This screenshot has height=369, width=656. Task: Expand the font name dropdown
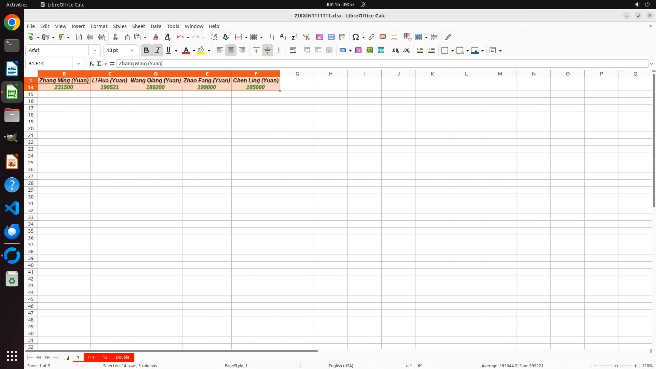click(x=95, y=50)
